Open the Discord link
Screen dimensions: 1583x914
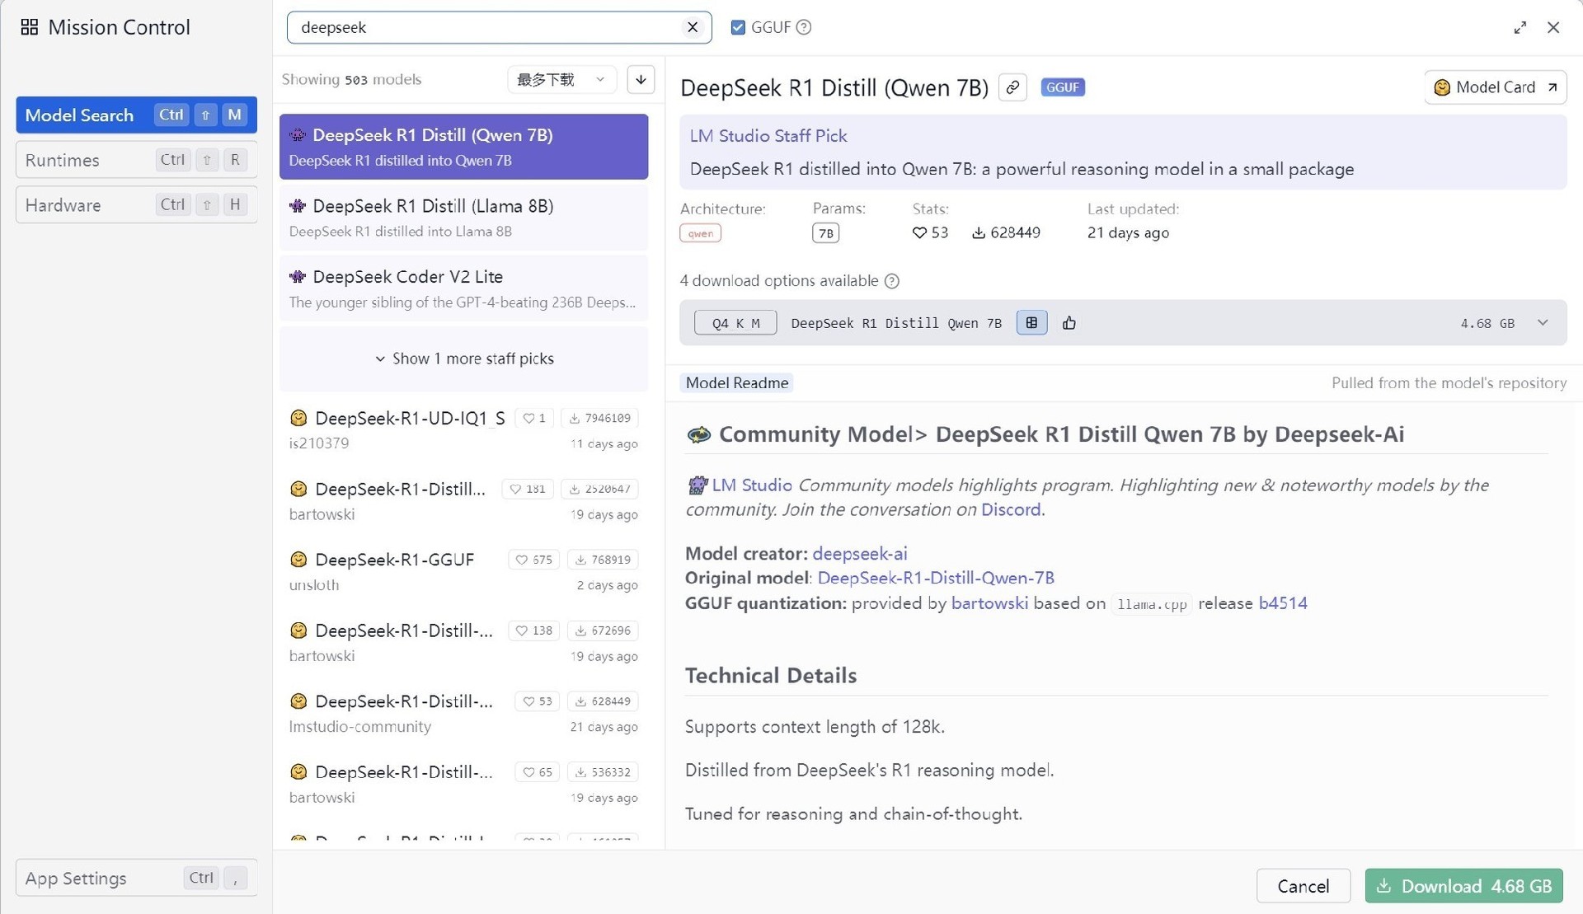(1011, 510)
